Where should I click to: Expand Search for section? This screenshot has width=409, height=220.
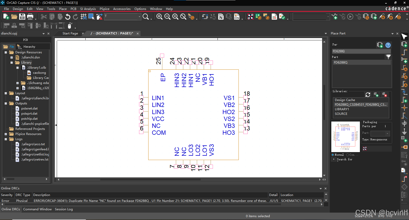click(x=334, y=159)
